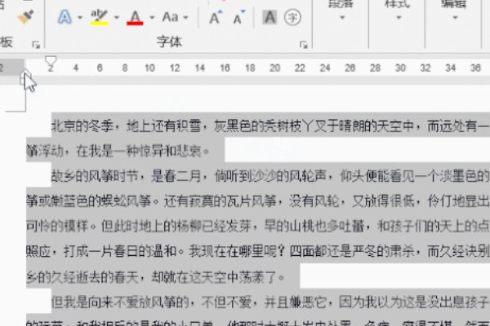
Task: Open the Change Case dropdown arrow
Action: point(185,17)
